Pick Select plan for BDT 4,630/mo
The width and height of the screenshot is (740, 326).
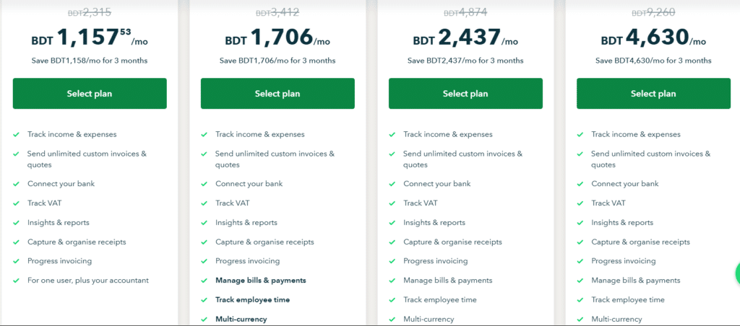(x=653, y=93)
